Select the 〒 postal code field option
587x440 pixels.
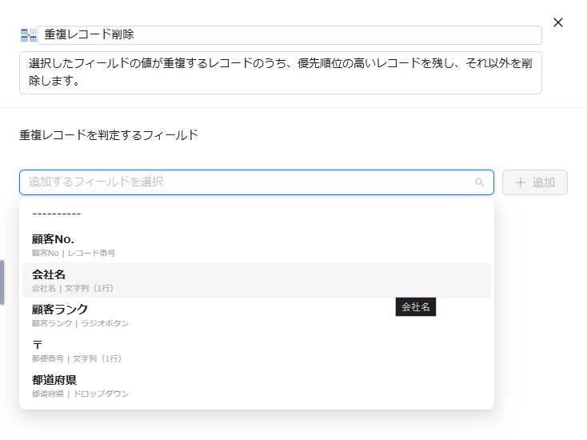tap(257, 350)
